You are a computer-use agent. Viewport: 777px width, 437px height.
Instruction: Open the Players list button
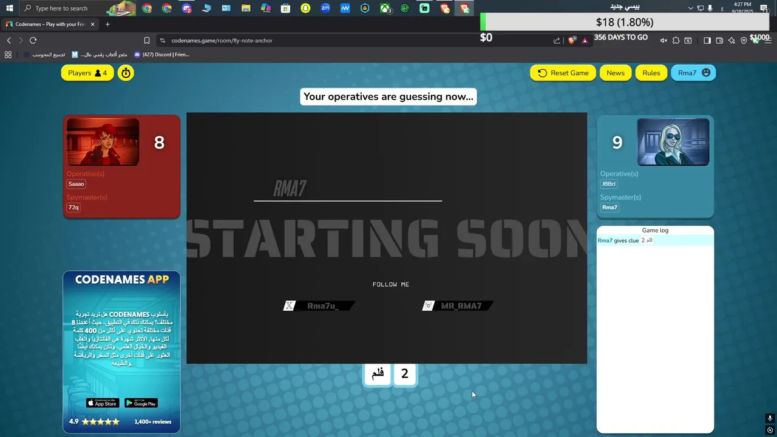click(x=87, y=73)
